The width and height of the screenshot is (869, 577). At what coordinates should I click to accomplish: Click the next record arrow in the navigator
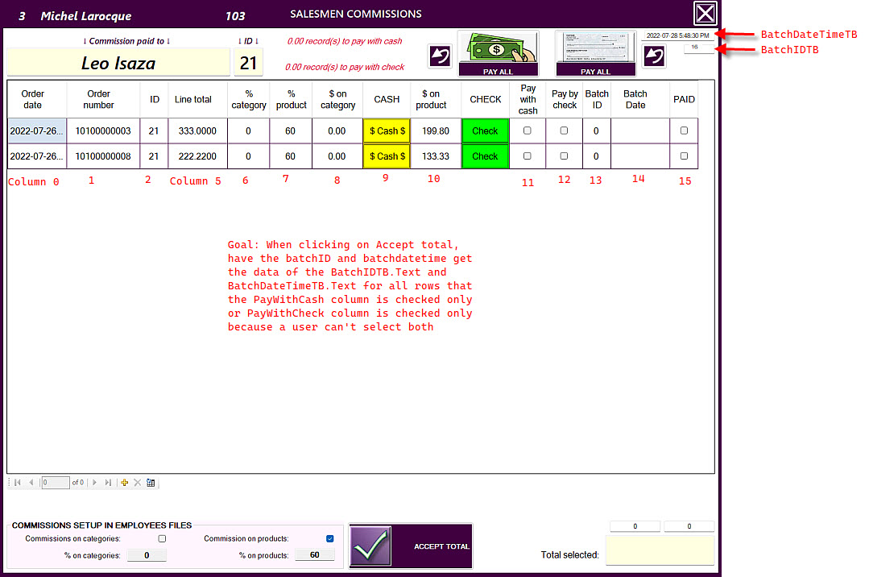pyautogui.click(x=94, y=482)
